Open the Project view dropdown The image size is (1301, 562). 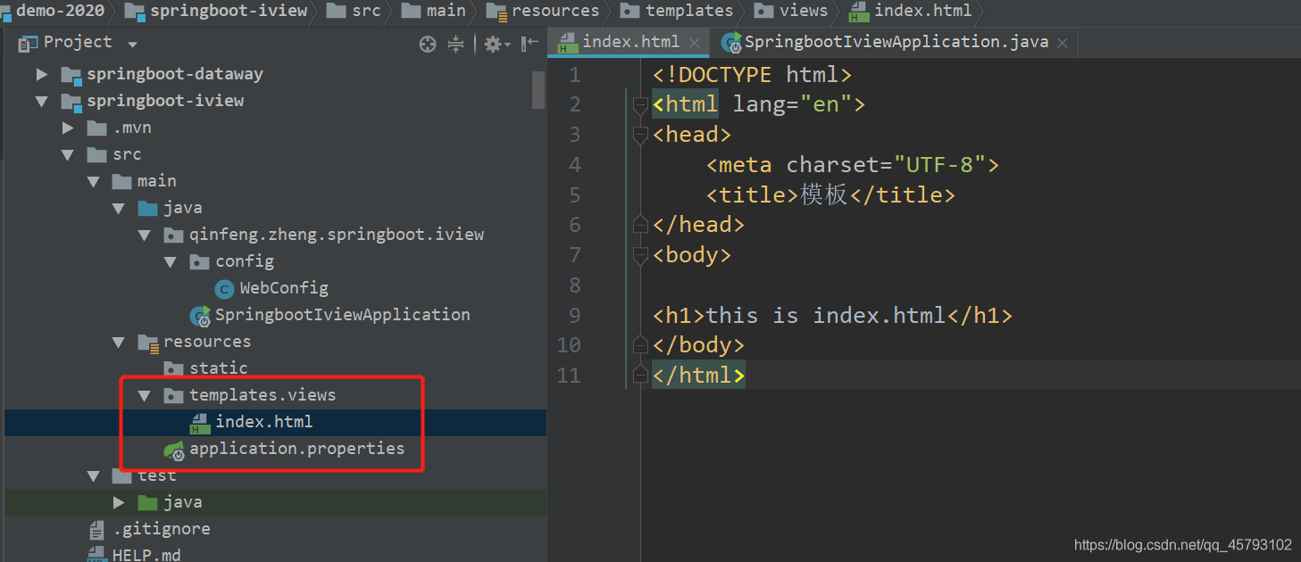[x=133, y=45]
